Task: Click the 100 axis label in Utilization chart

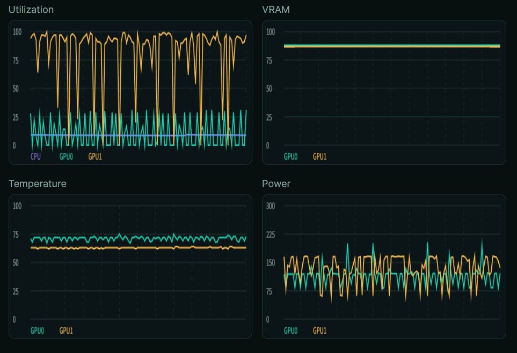Action: [17, 32]
